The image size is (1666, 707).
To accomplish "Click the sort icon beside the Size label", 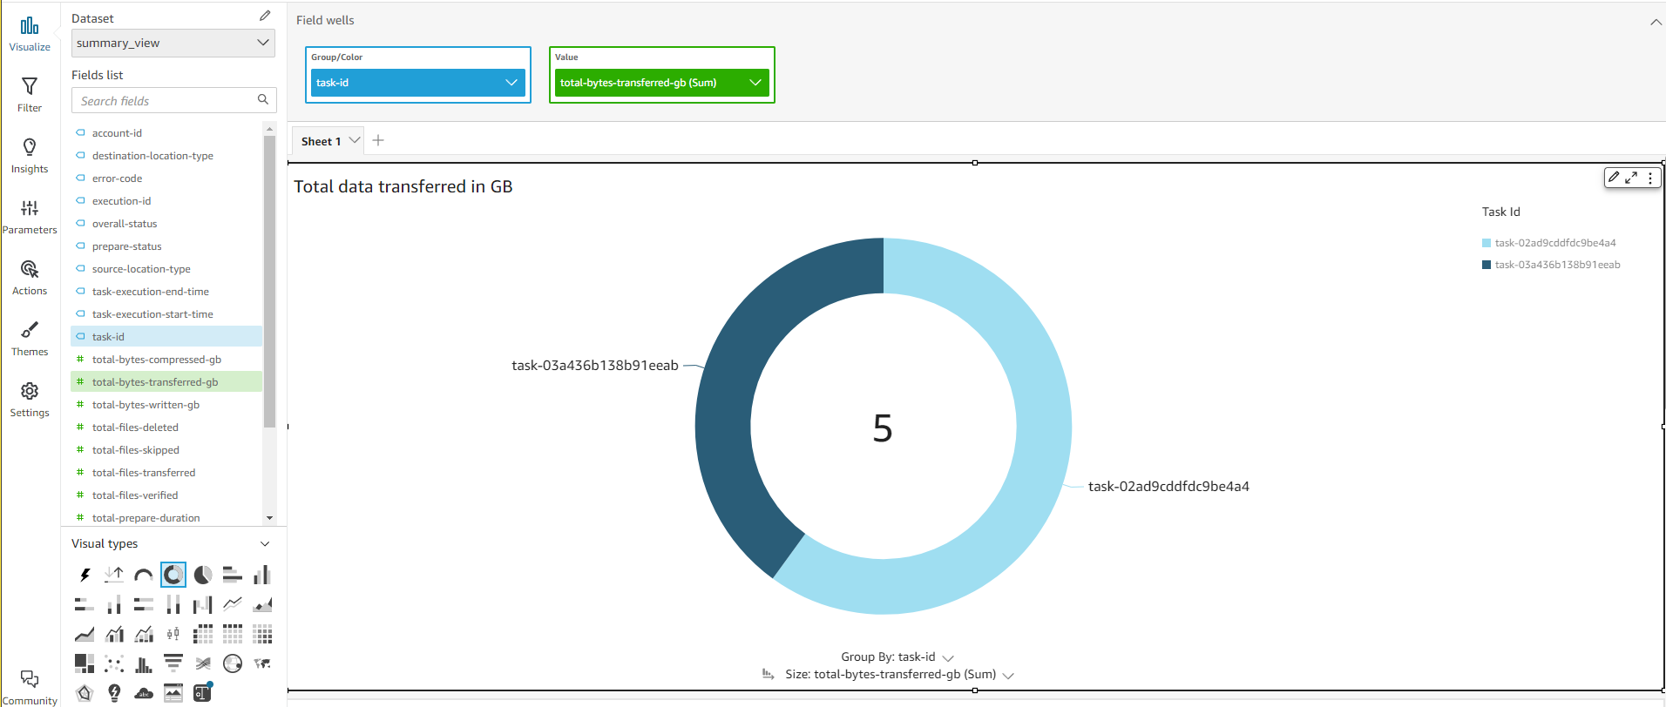I will [768, 674].
